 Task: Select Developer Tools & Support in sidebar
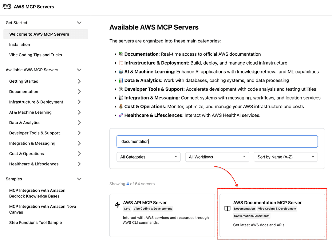click(34, 133)
